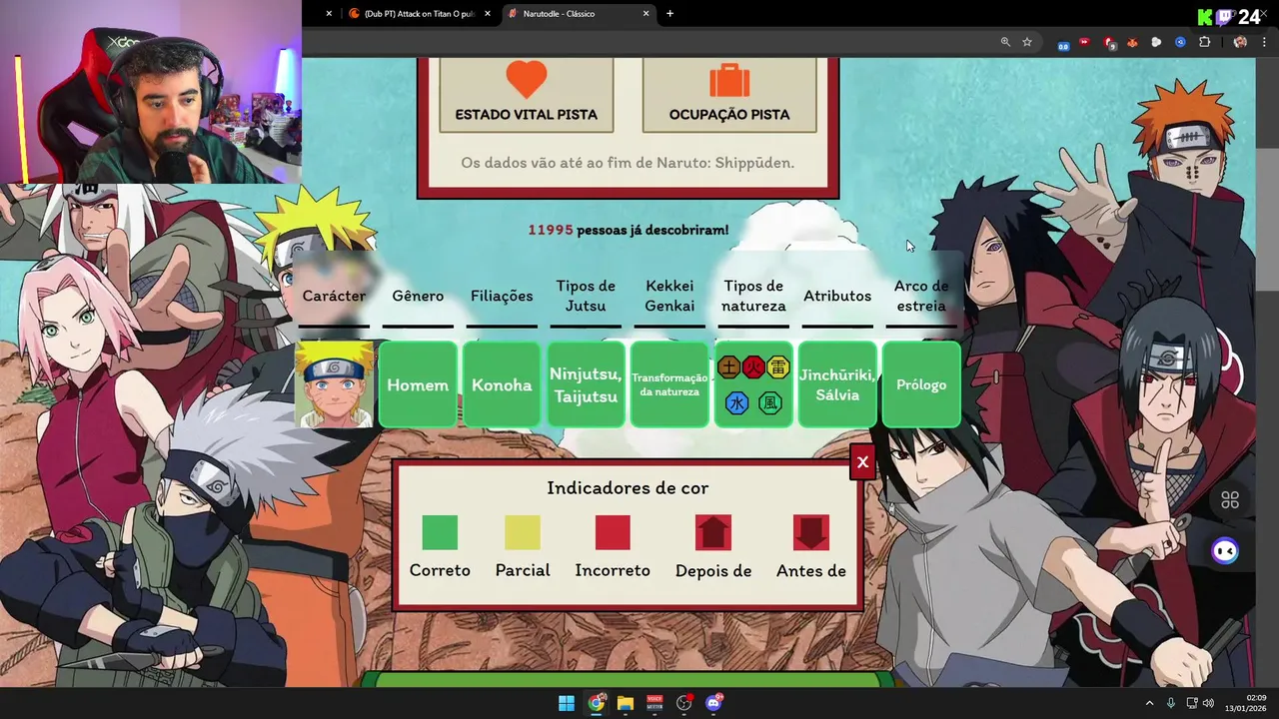
Task: Open the Windows Start menu
Action: pyautogui.click(x=567, y=703)
